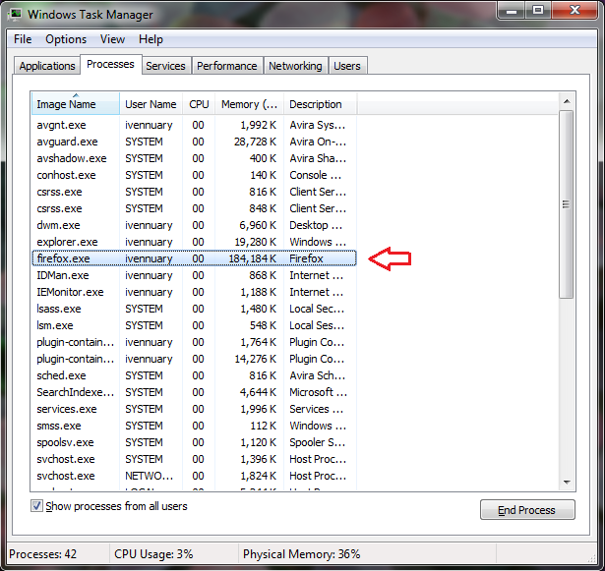Open the View menu
Screen dimensions: 605x571
pyautogui.click(x=112, y=39)
